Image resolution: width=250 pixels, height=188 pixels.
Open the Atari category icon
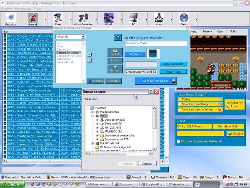pyautogui.click(x=159, y=19)
